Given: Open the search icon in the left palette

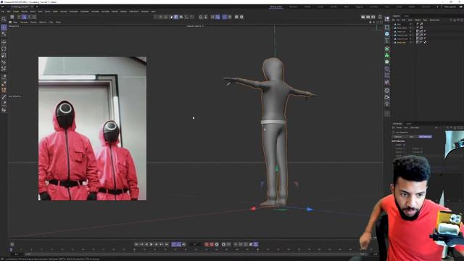Looking at the screenshot, I should (x=4, y=19).
